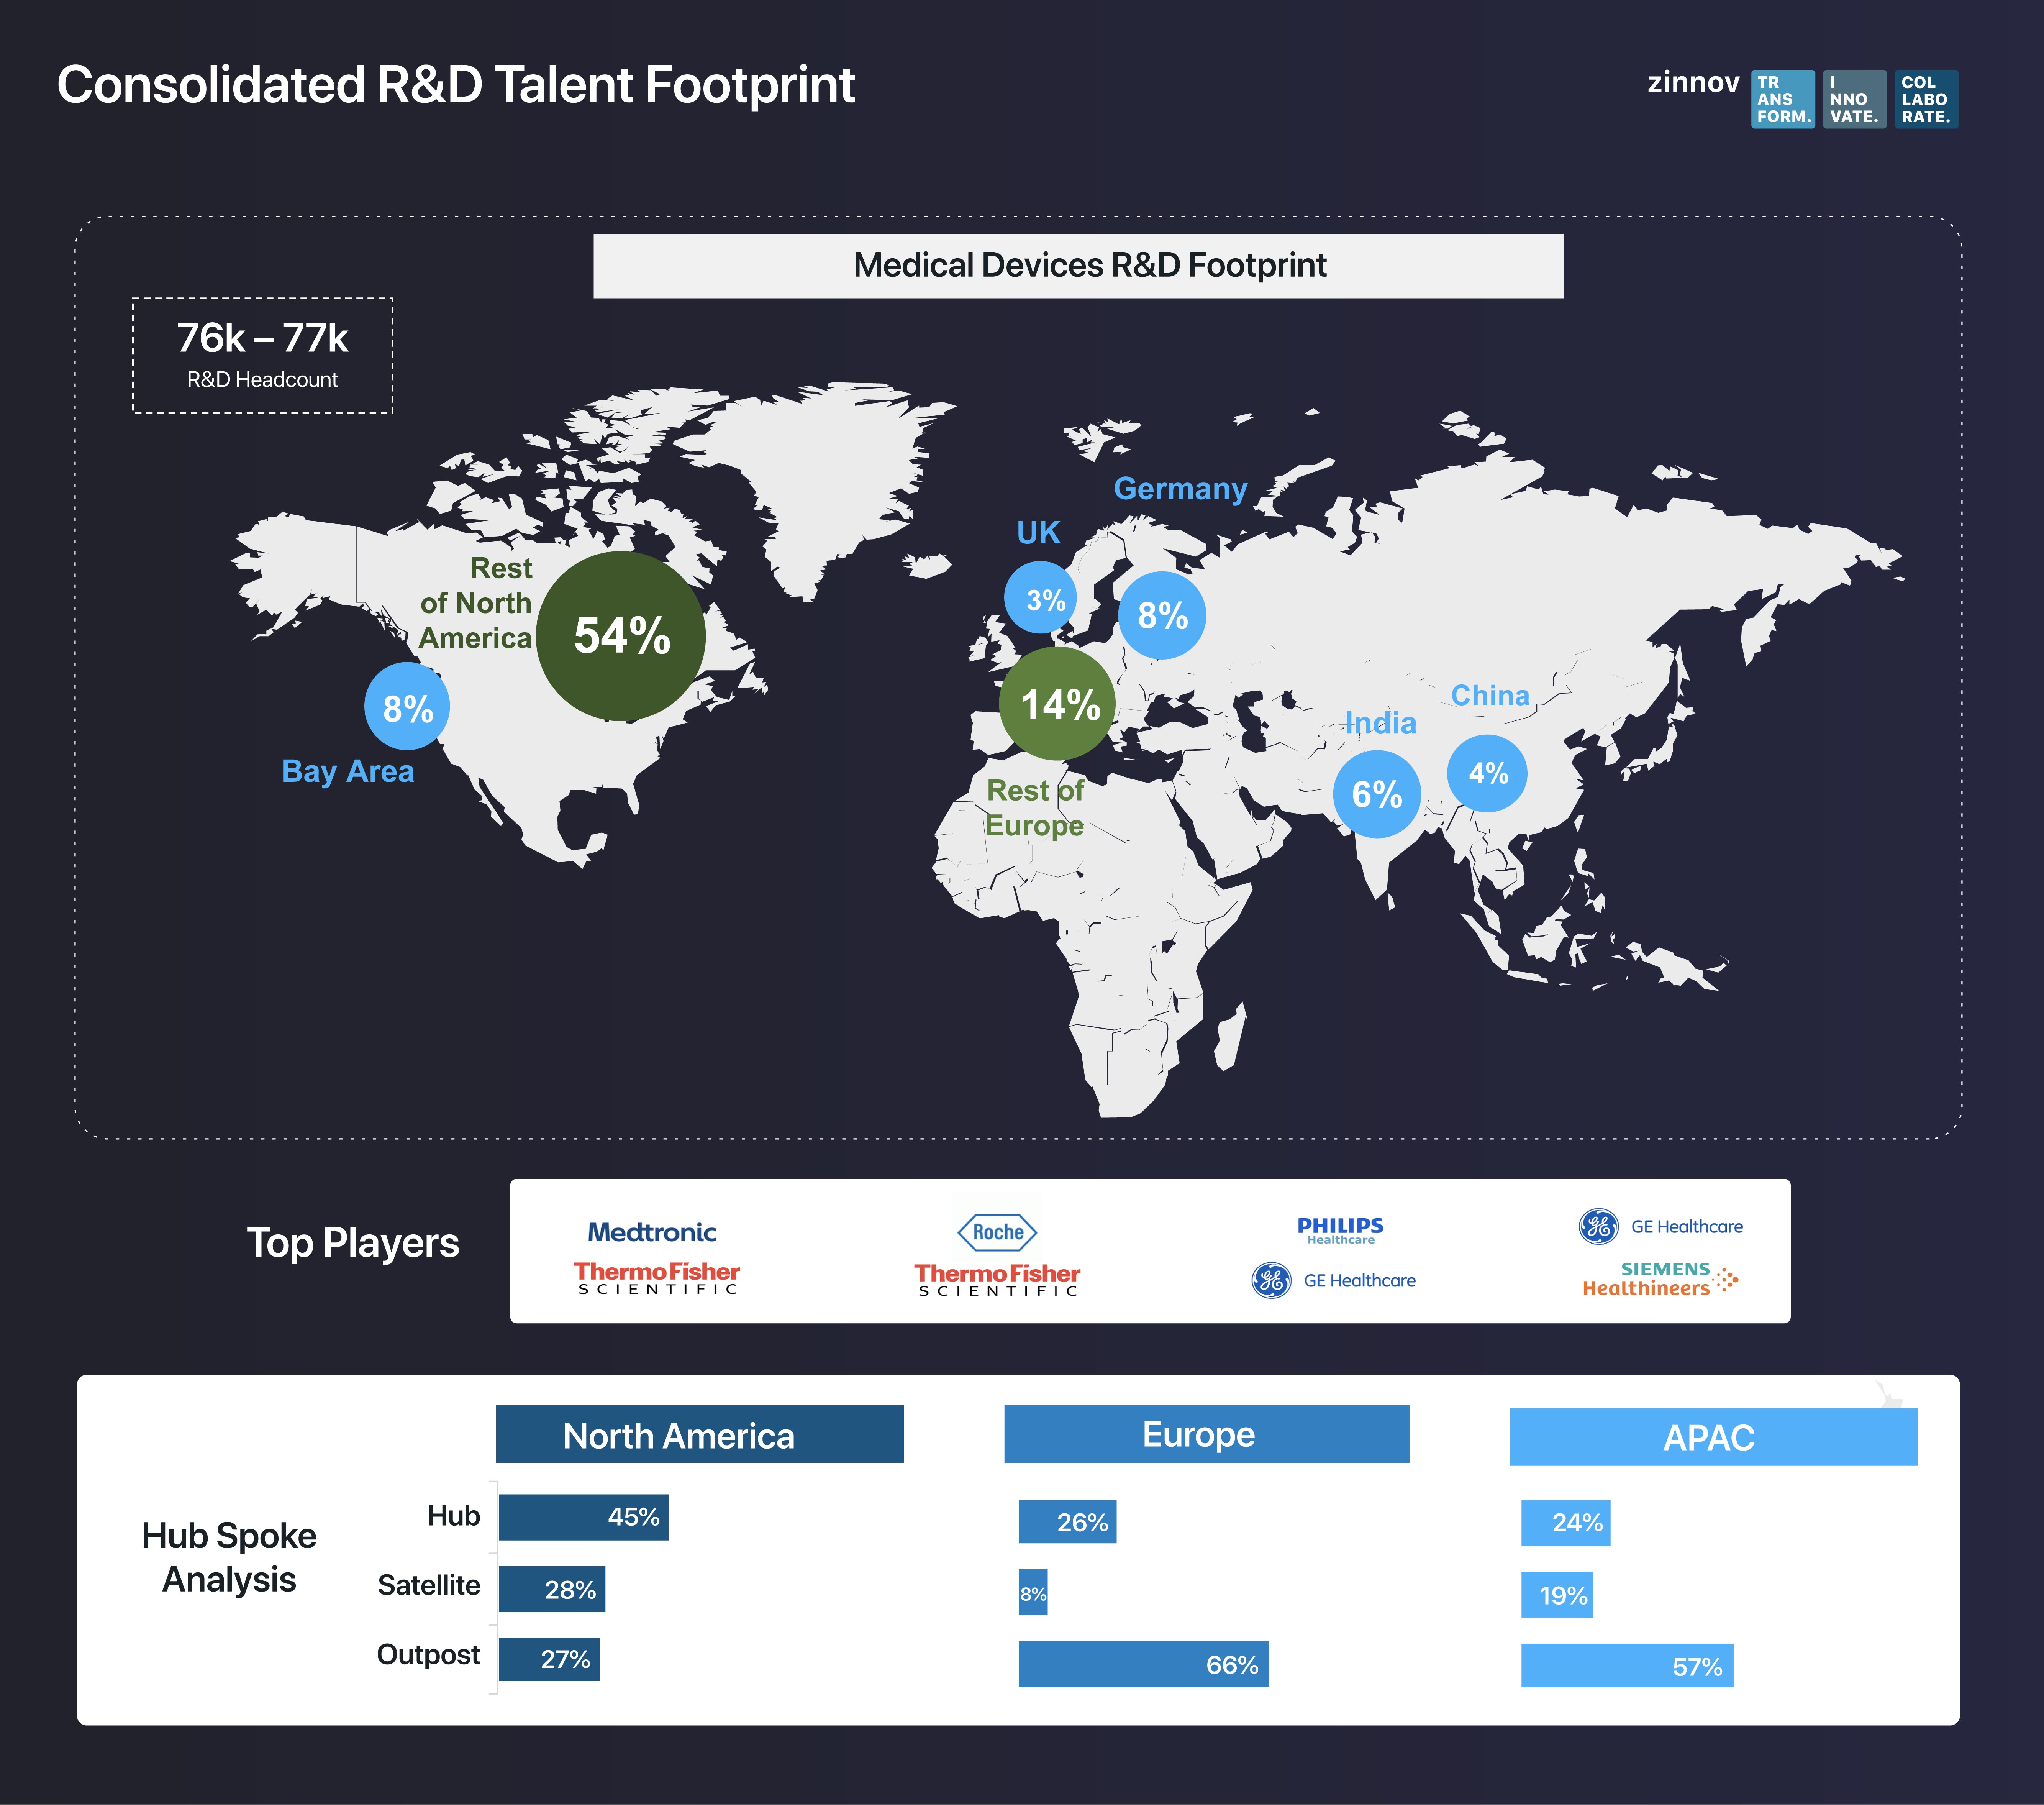The height and width of the screenshot is (1805, 2044).
Task: Click the Siemens Healthineers logo
Action: 1660,1279
